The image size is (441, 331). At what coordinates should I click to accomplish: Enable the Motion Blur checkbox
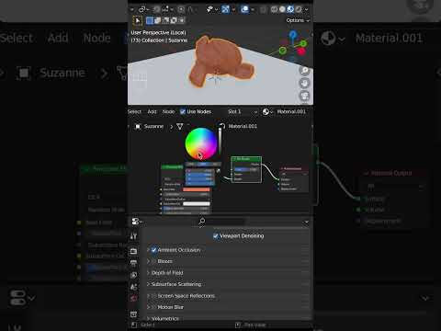coord(154,307)
